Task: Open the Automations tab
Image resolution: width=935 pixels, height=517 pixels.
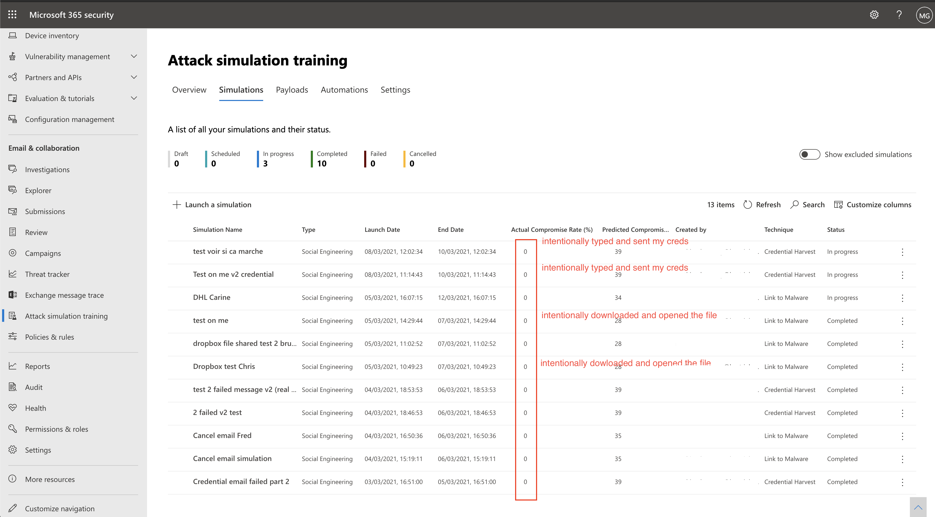Action: click(x=344, y=90)
